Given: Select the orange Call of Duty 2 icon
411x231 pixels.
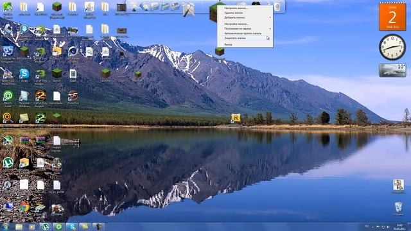Looking at the screenshot, I should tap(40, 96).
